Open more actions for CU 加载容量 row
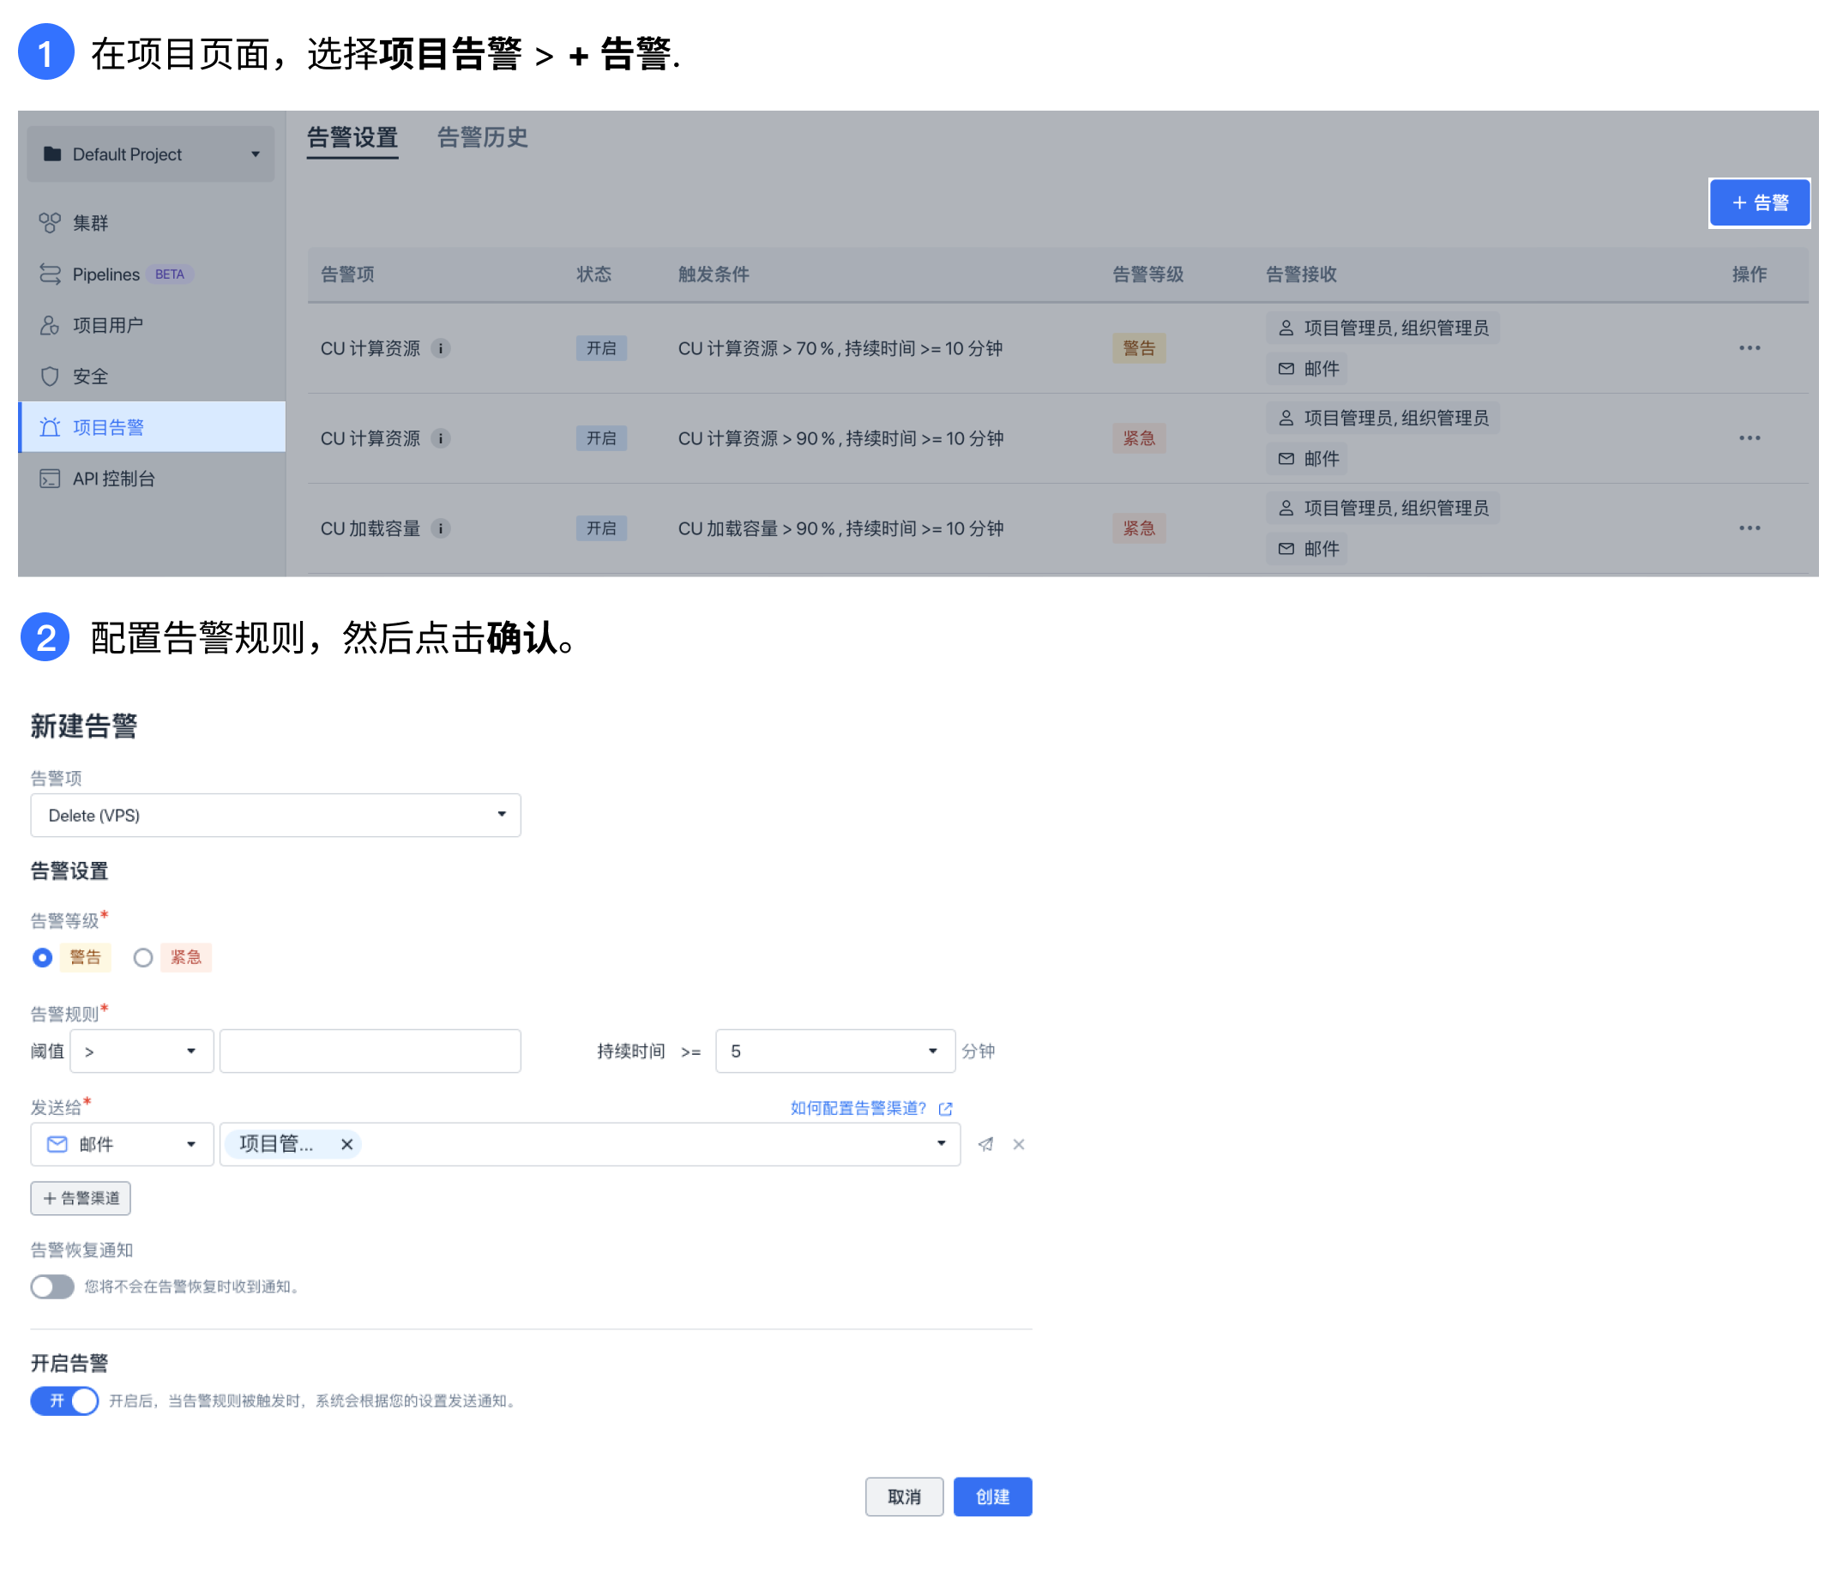This screenshot has width=1837, height=1572. point(1750,528)
